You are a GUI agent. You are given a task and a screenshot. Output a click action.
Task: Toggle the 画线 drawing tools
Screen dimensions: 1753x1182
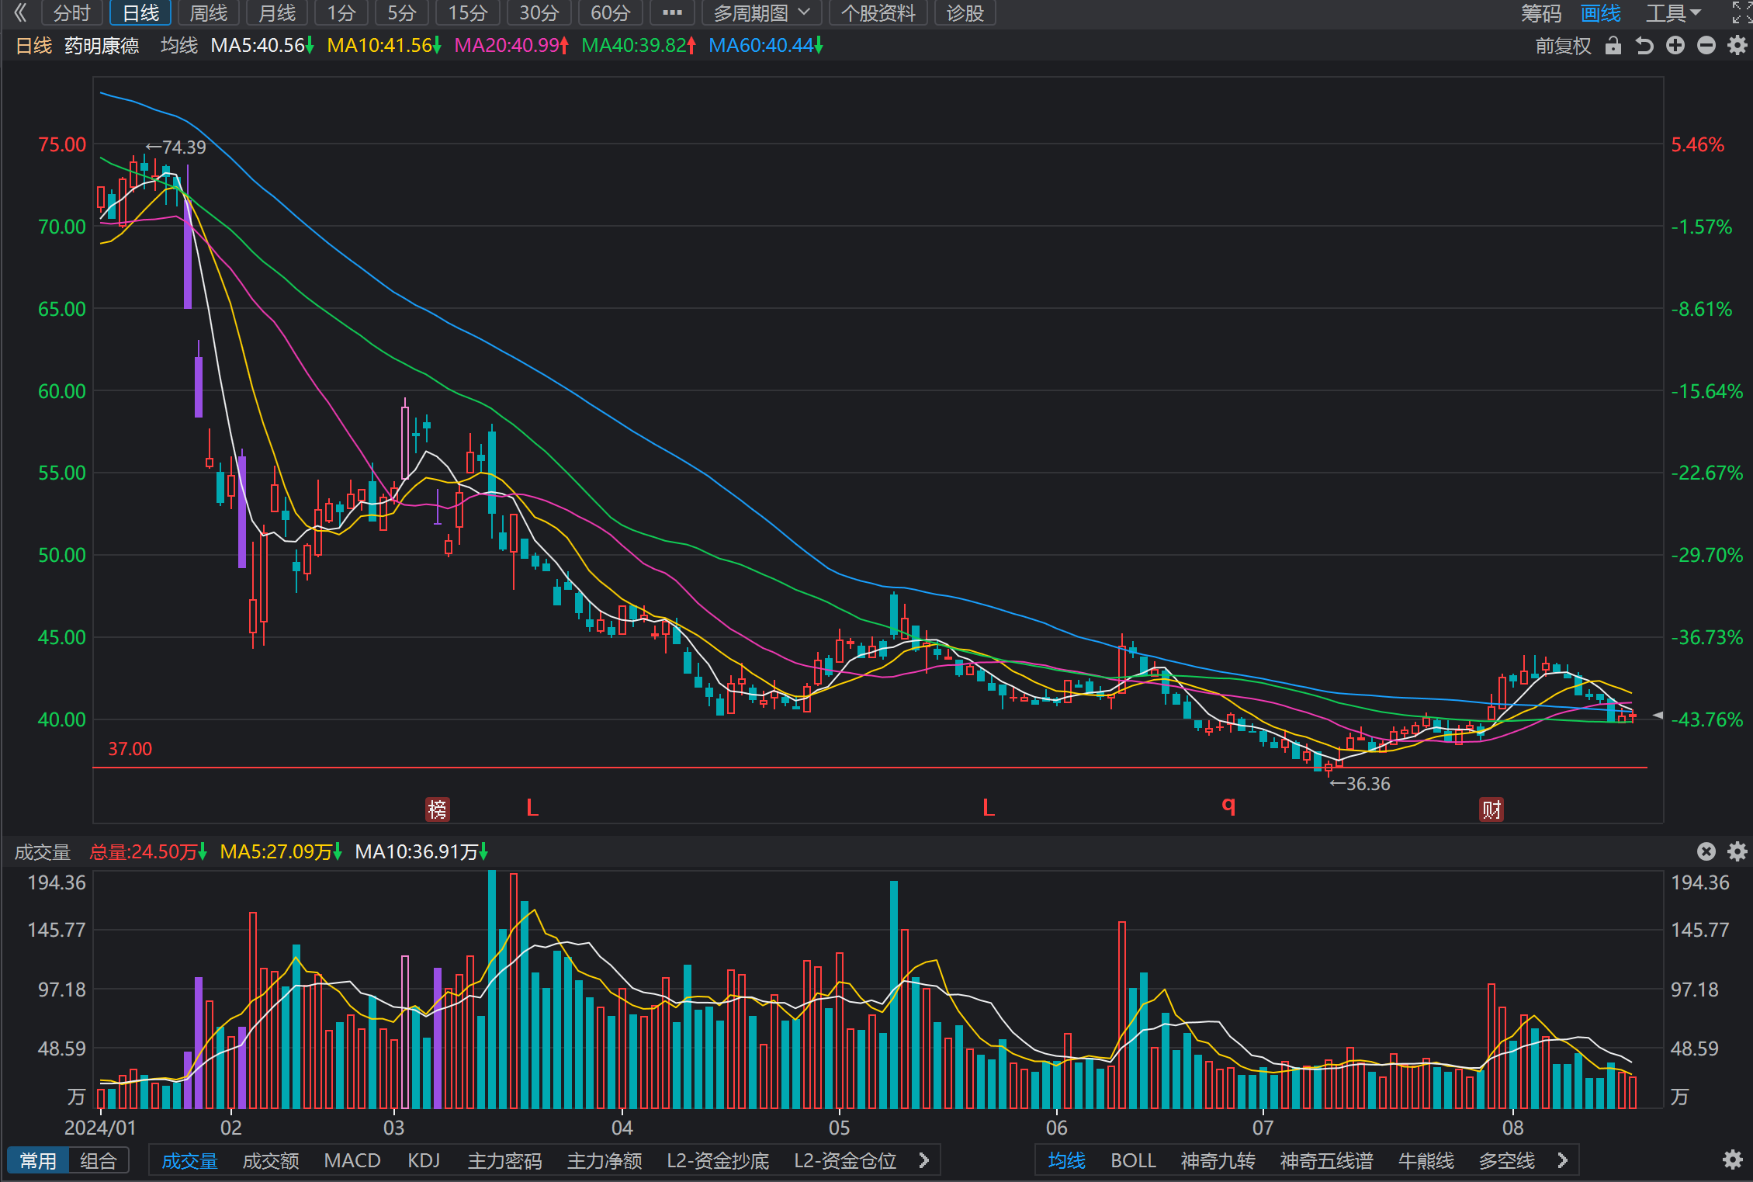(1601, 12)
